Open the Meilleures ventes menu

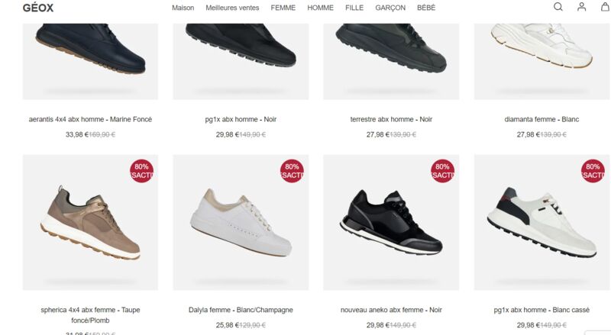[232, 8]
